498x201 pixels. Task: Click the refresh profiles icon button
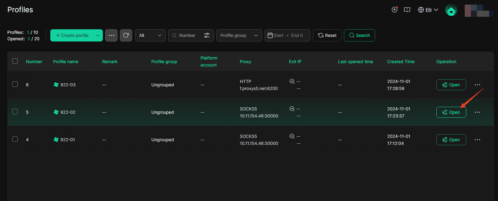click(126, 35)
